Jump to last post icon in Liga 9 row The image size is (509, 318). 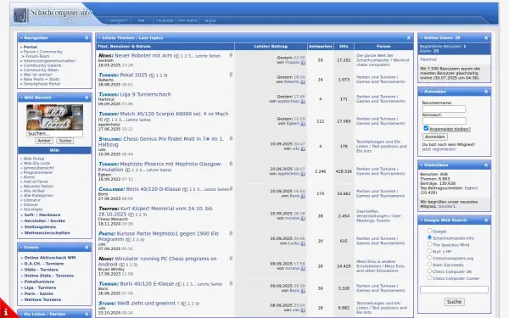(x=303, y=102)
